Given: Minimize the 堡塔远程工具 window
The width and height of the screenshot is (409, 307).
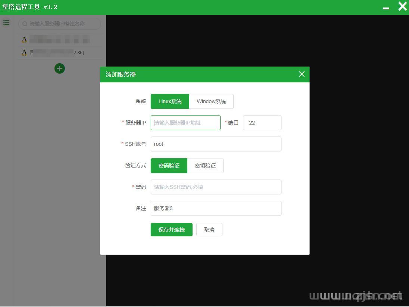Looking at the screenshot, I should click(386, 7).
